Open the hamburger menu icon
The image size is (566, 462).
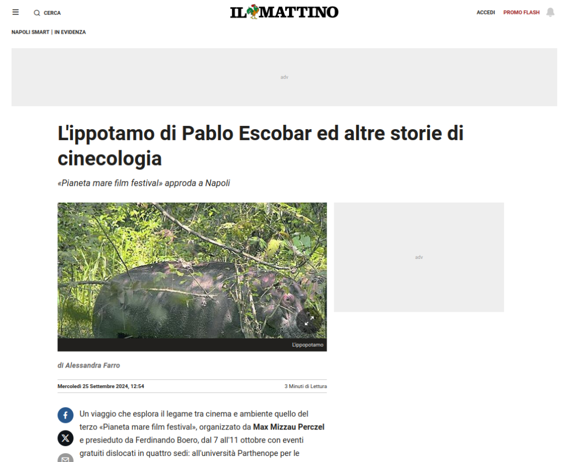pyautogui.click(x=15, y=12)
